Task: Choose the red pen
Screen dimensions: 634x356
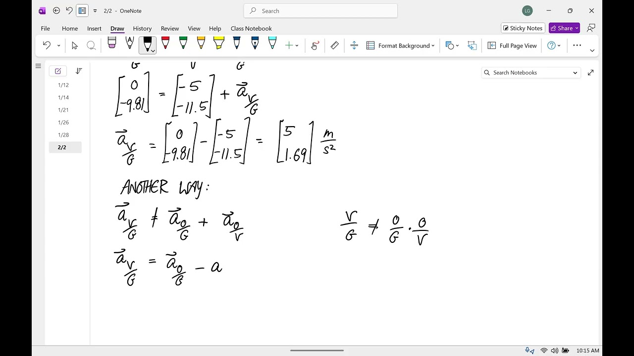Action: tap(165, 43)
